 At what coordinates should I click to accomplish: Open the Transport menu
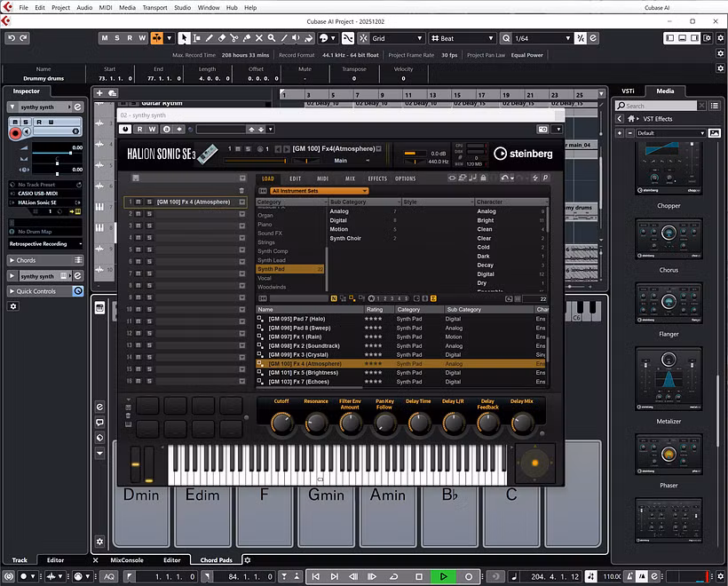pyautogui.click(x=154, y=7)
